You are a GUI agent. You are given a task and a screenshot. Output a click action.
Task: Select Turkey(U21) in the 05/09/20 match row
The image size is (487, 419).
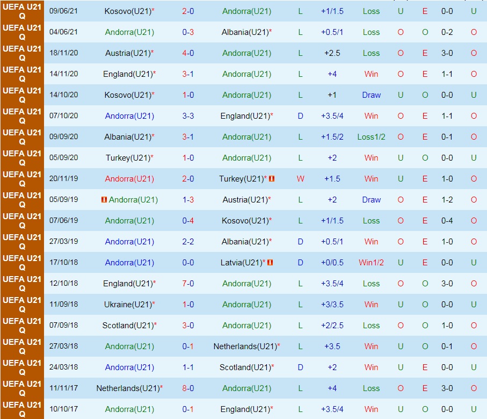pos(127,158)
